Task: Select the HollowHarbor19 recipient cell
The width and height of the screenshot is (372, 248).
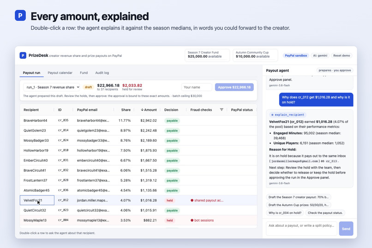Action: click(x=37, y=151)
